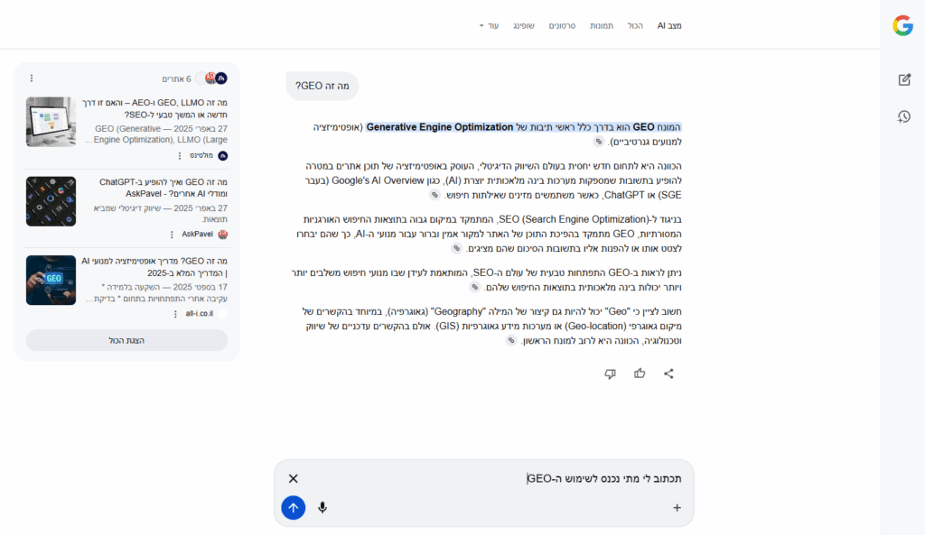Open citation link after evolution paragraph

point(475,287)
